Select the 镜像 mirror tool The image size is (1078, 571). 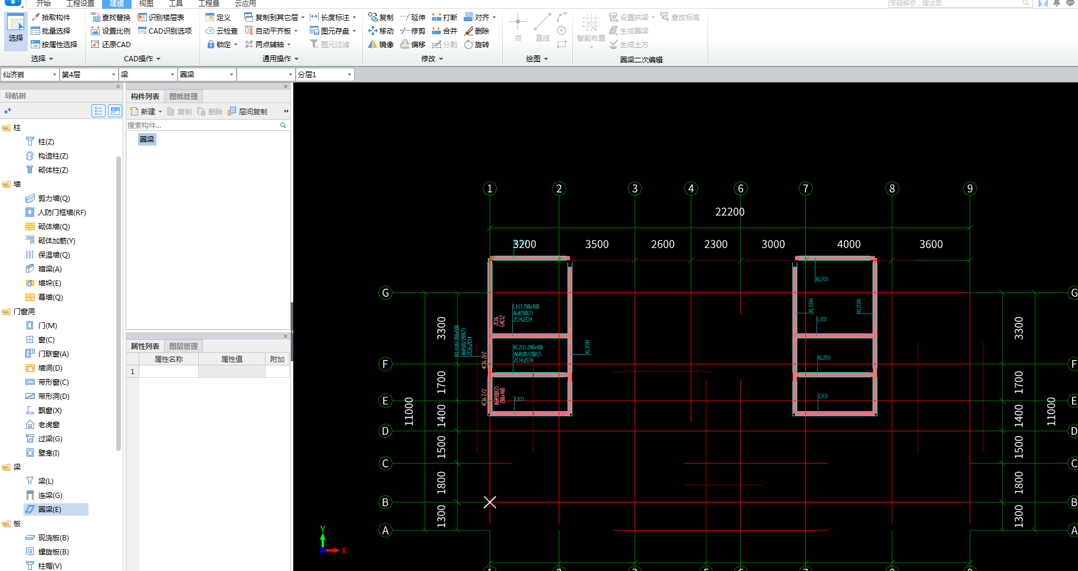coord(381,44)
